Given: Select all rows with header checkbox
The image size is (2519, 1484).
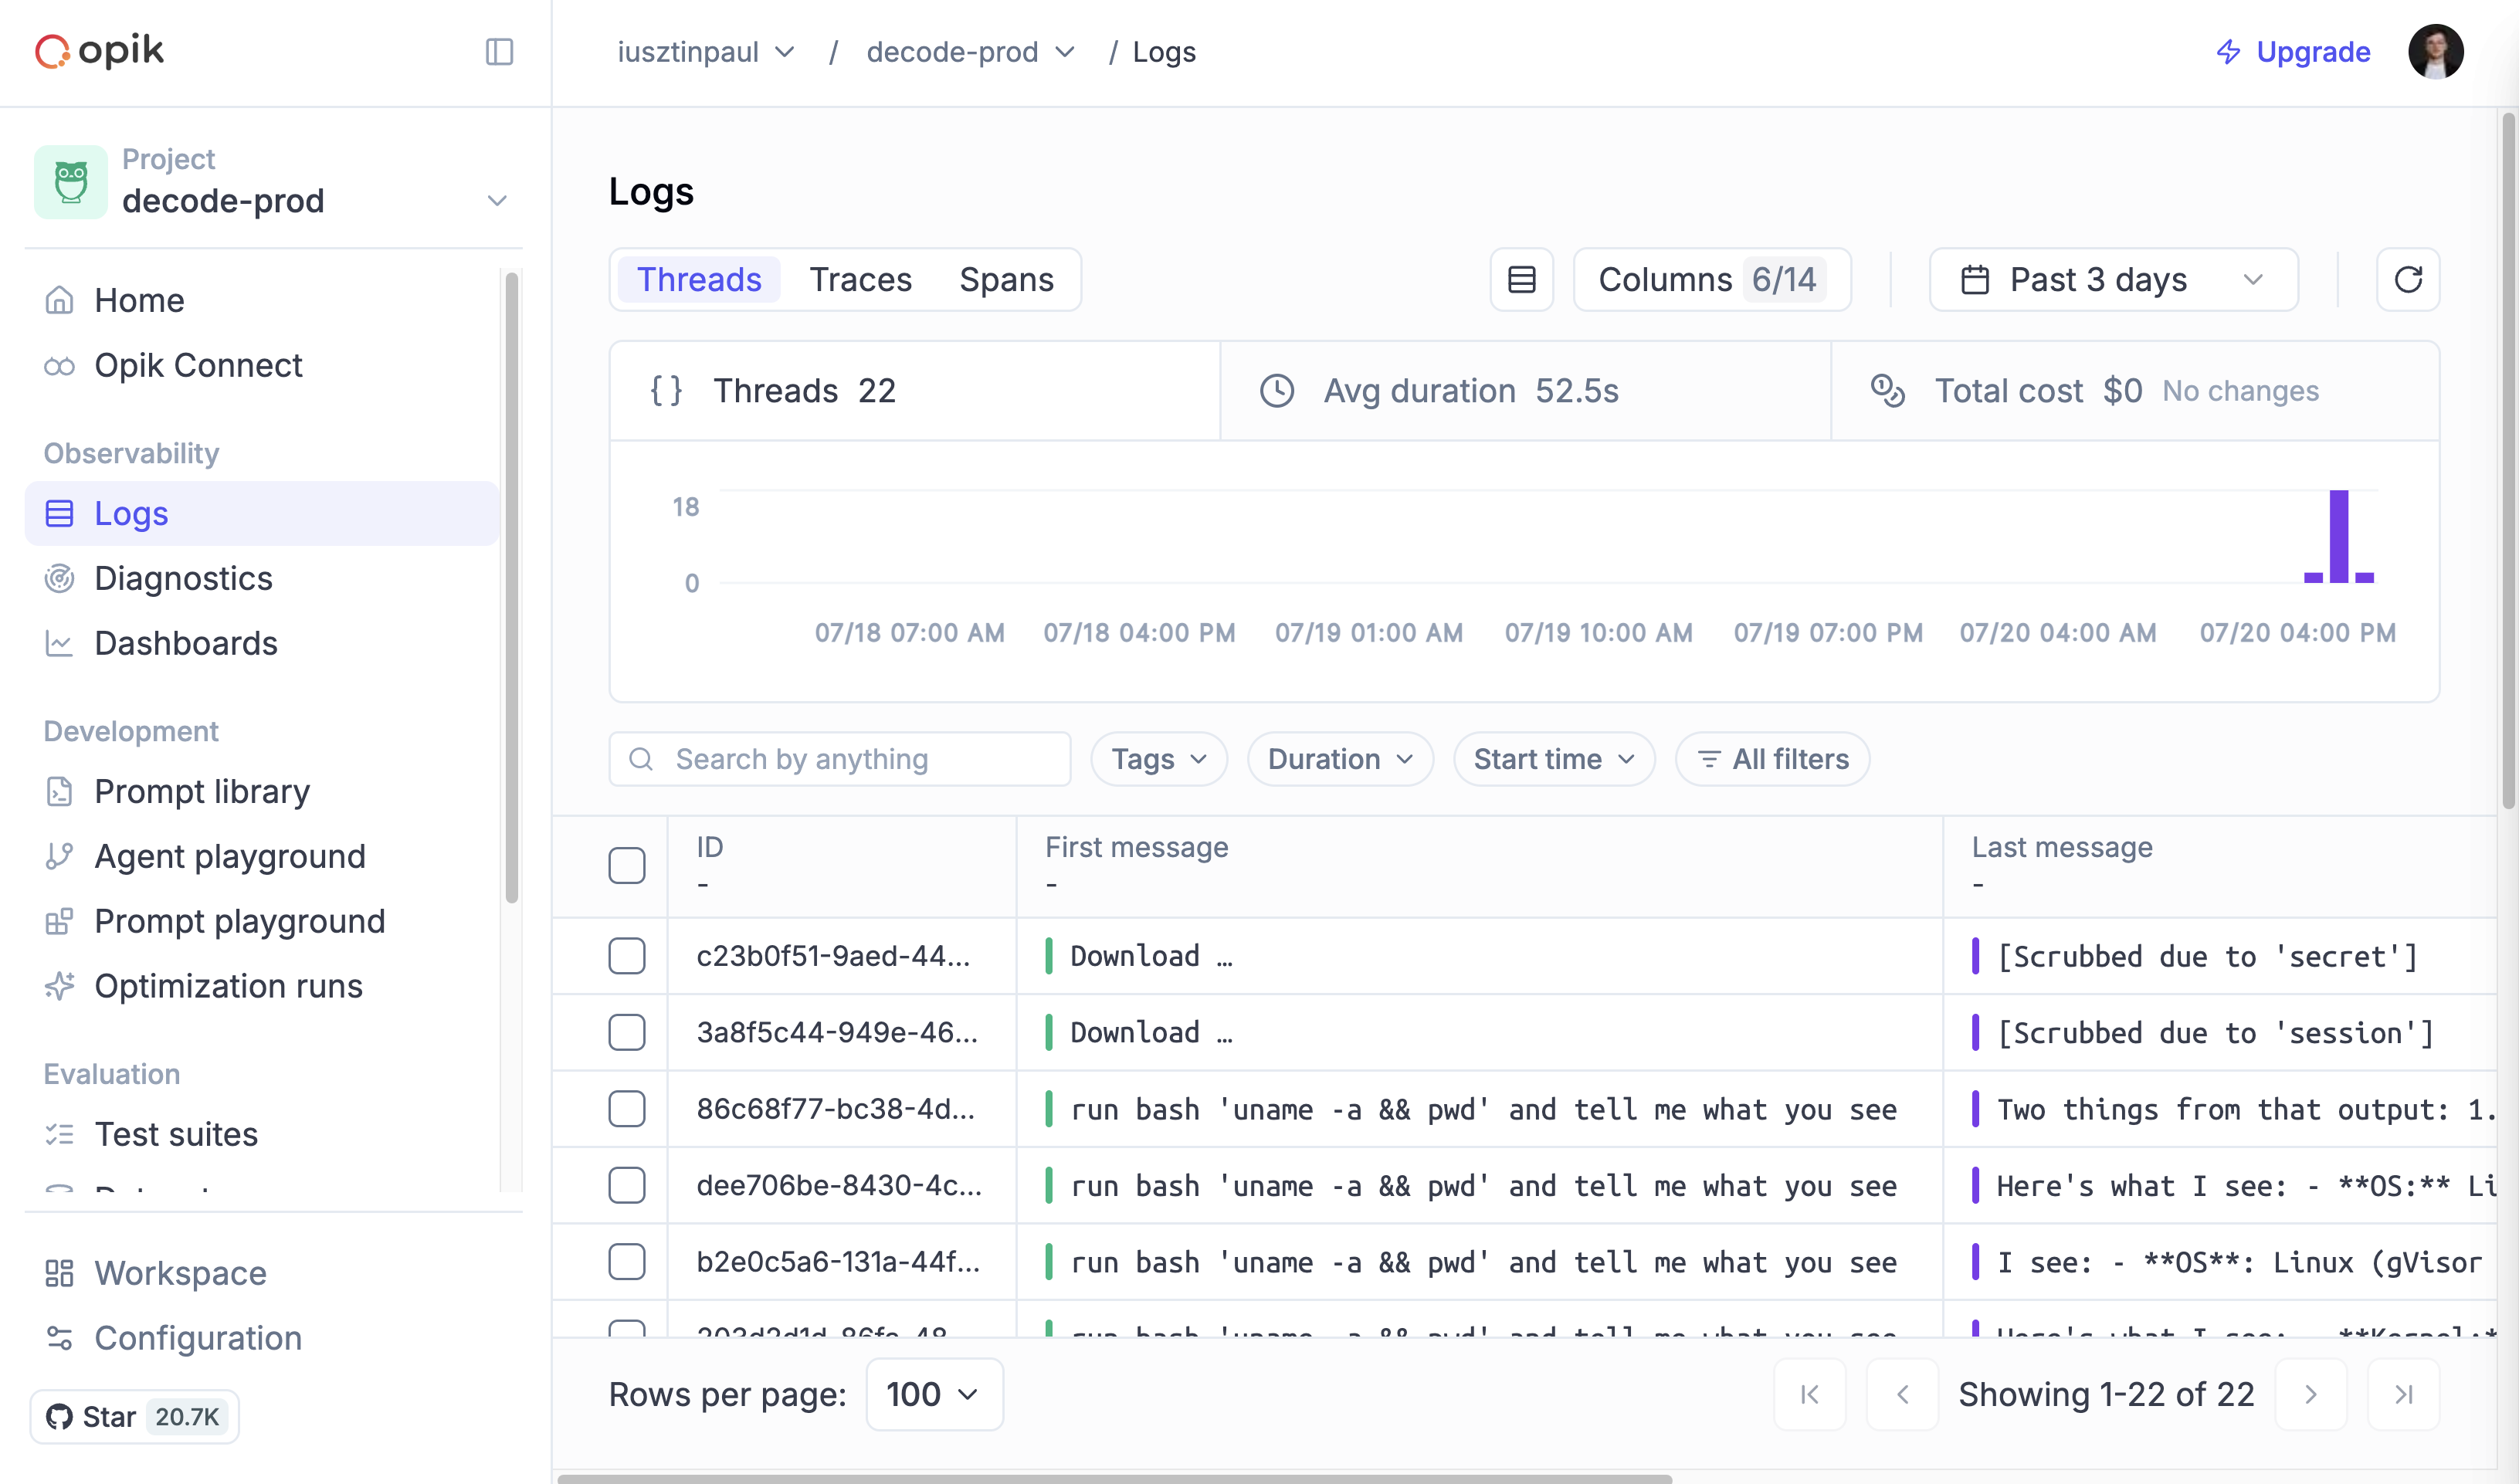Looking at the screenshot, I should 627,865.
